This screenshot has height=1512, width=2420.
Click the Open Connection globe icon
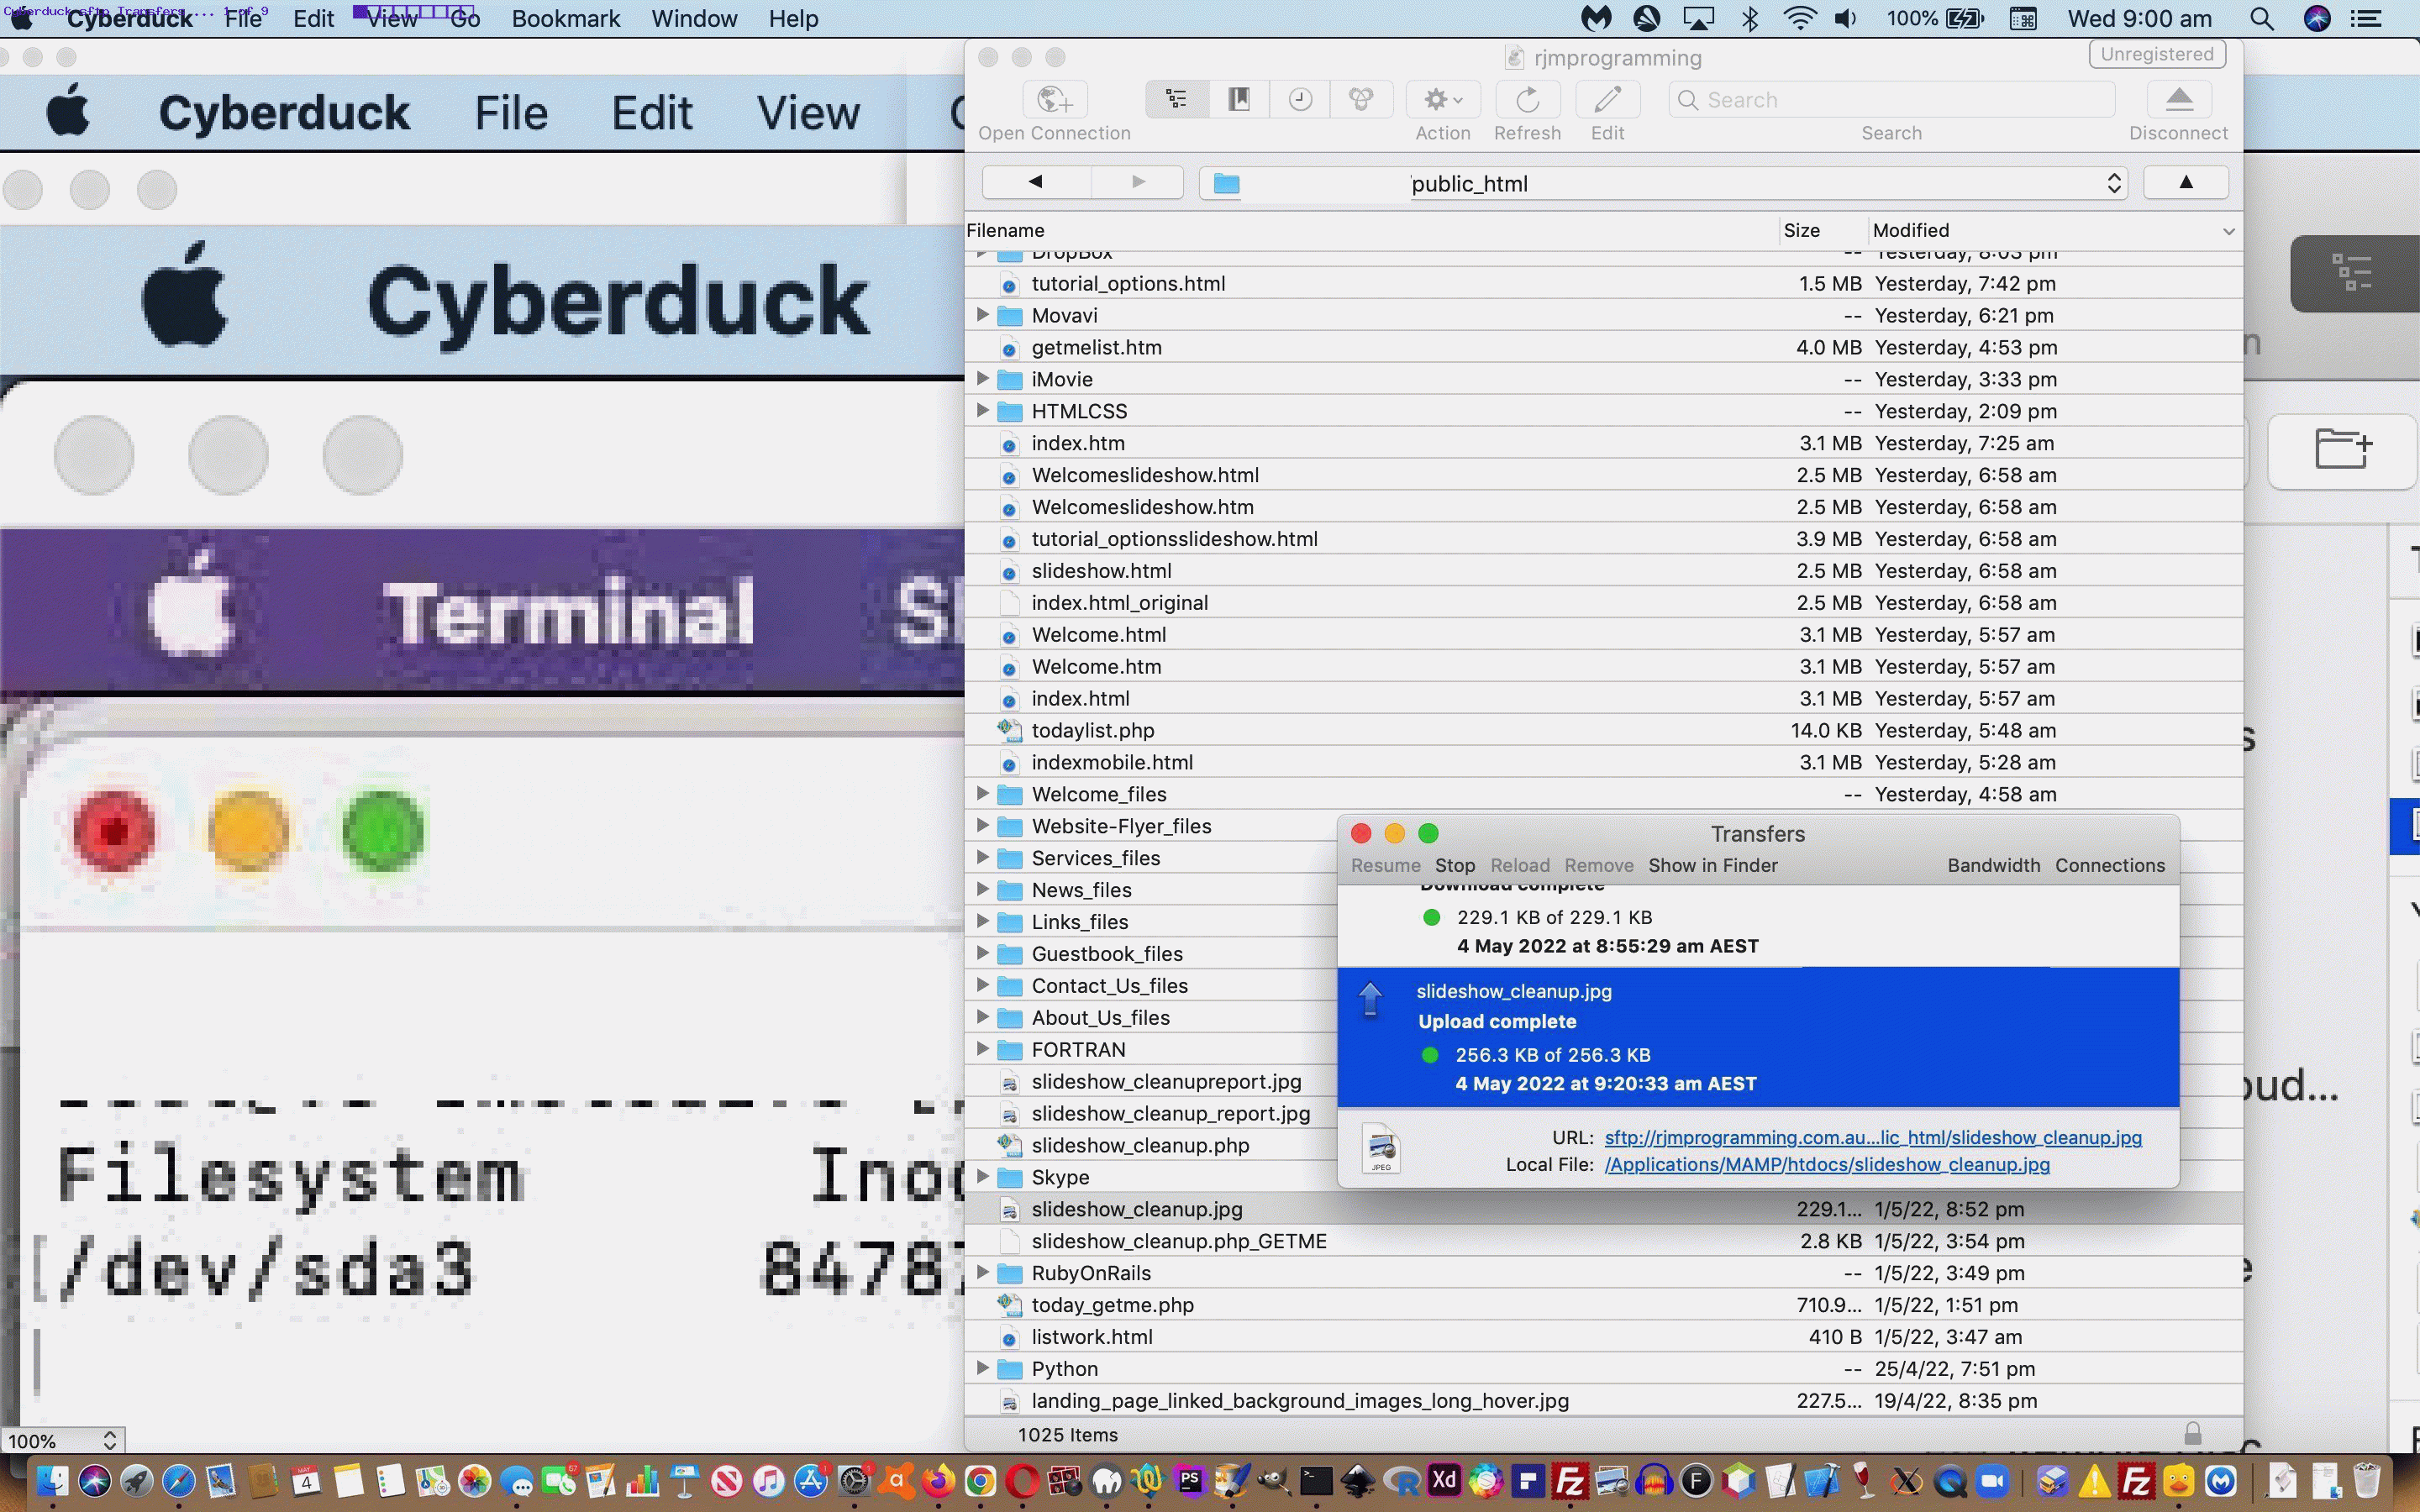(1054, 99)
